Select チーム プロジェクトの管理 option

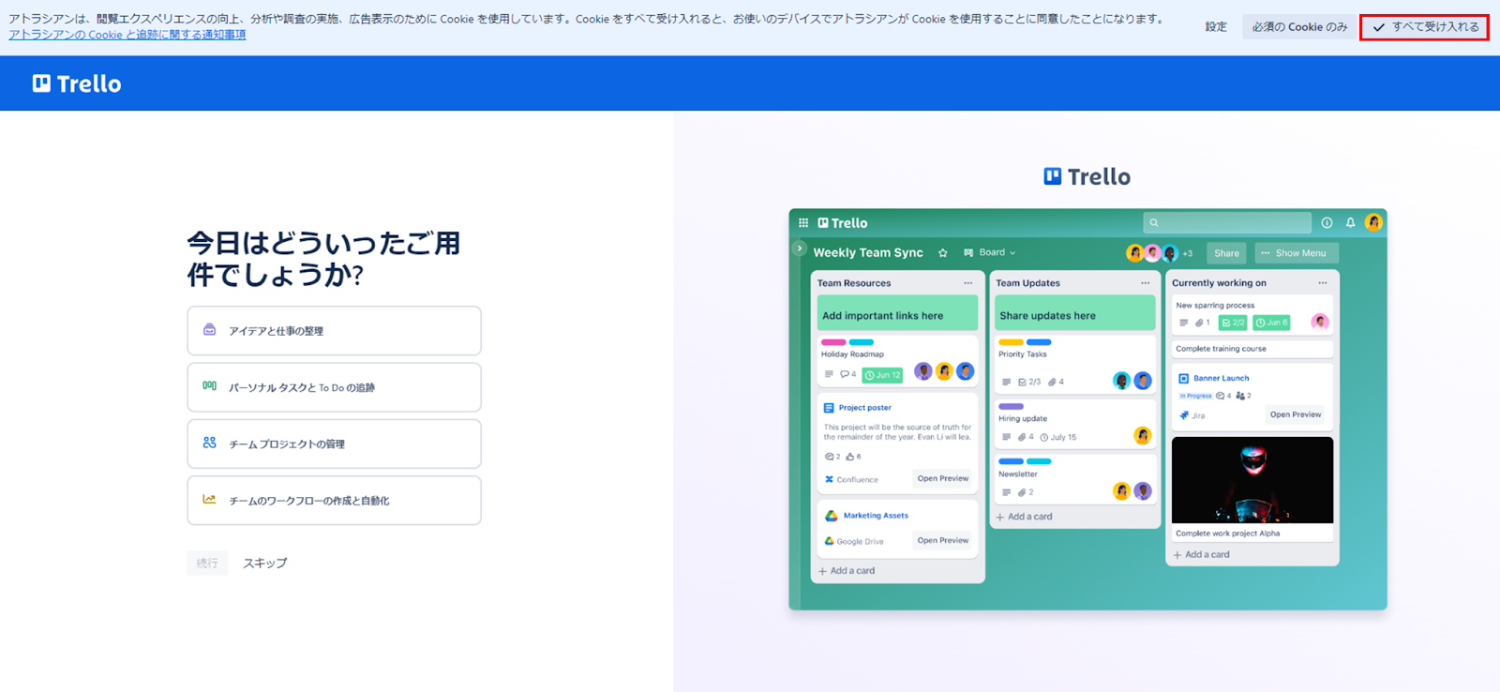pyautogui.click(x=334, y=444)
